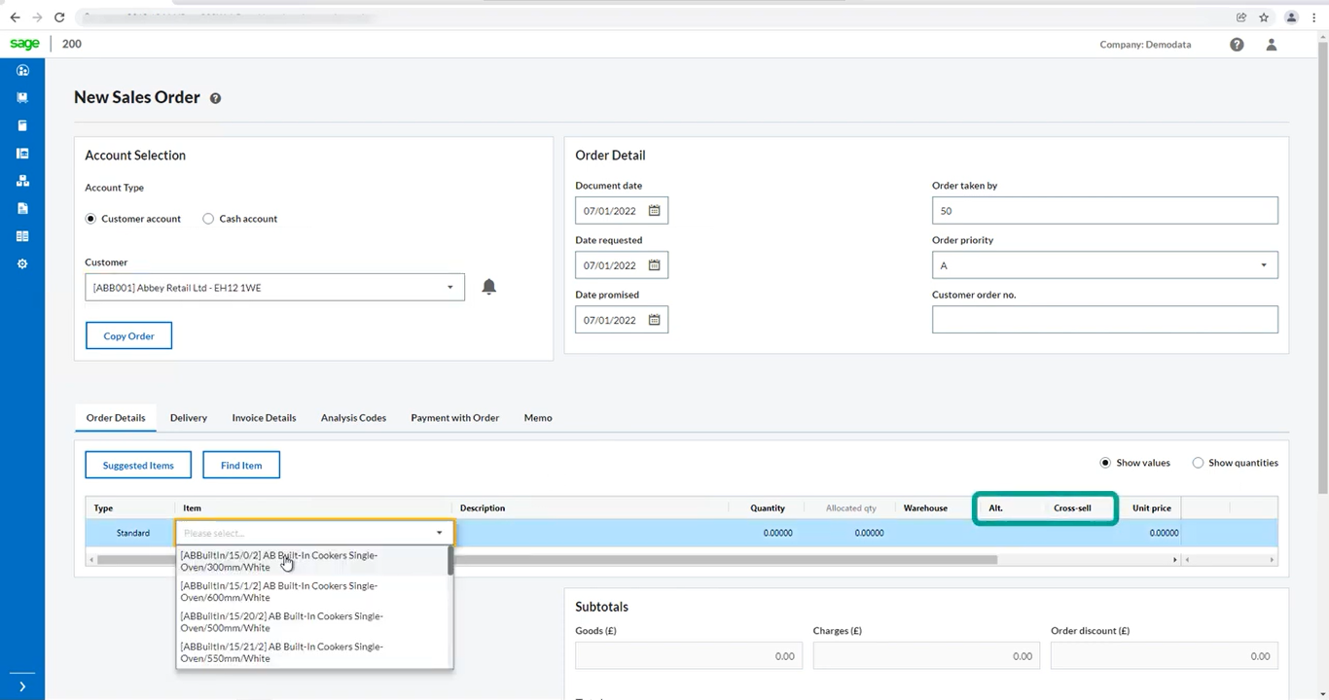Switch to Cash account option

pos(208,218)
